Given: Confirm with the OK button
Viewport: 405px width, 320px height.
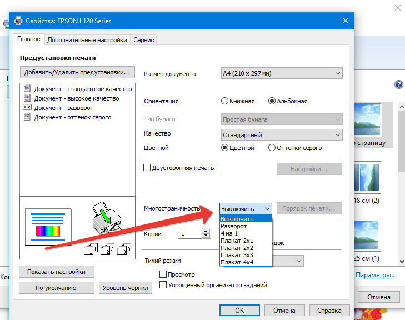Looking at the screenshot, I should (x=239, y=310).
